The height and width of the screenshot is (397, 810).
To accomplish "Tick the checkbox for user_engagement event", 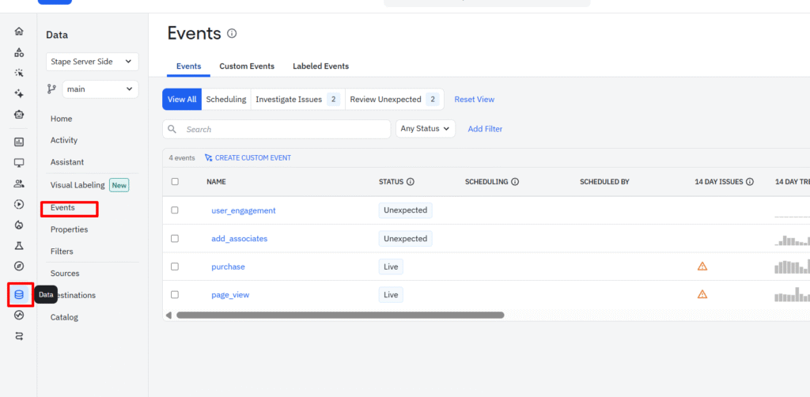I will coord(175,210).
